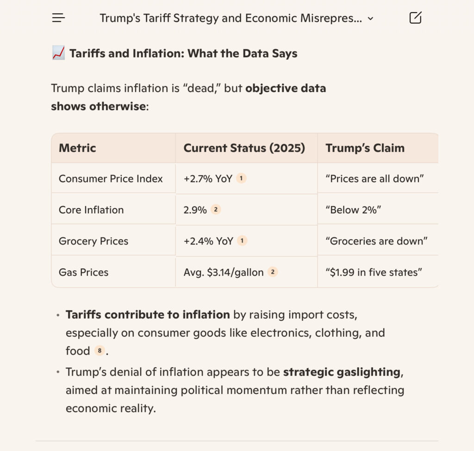
Task: Start a new chat with compose icon
Action: [415, 18]
